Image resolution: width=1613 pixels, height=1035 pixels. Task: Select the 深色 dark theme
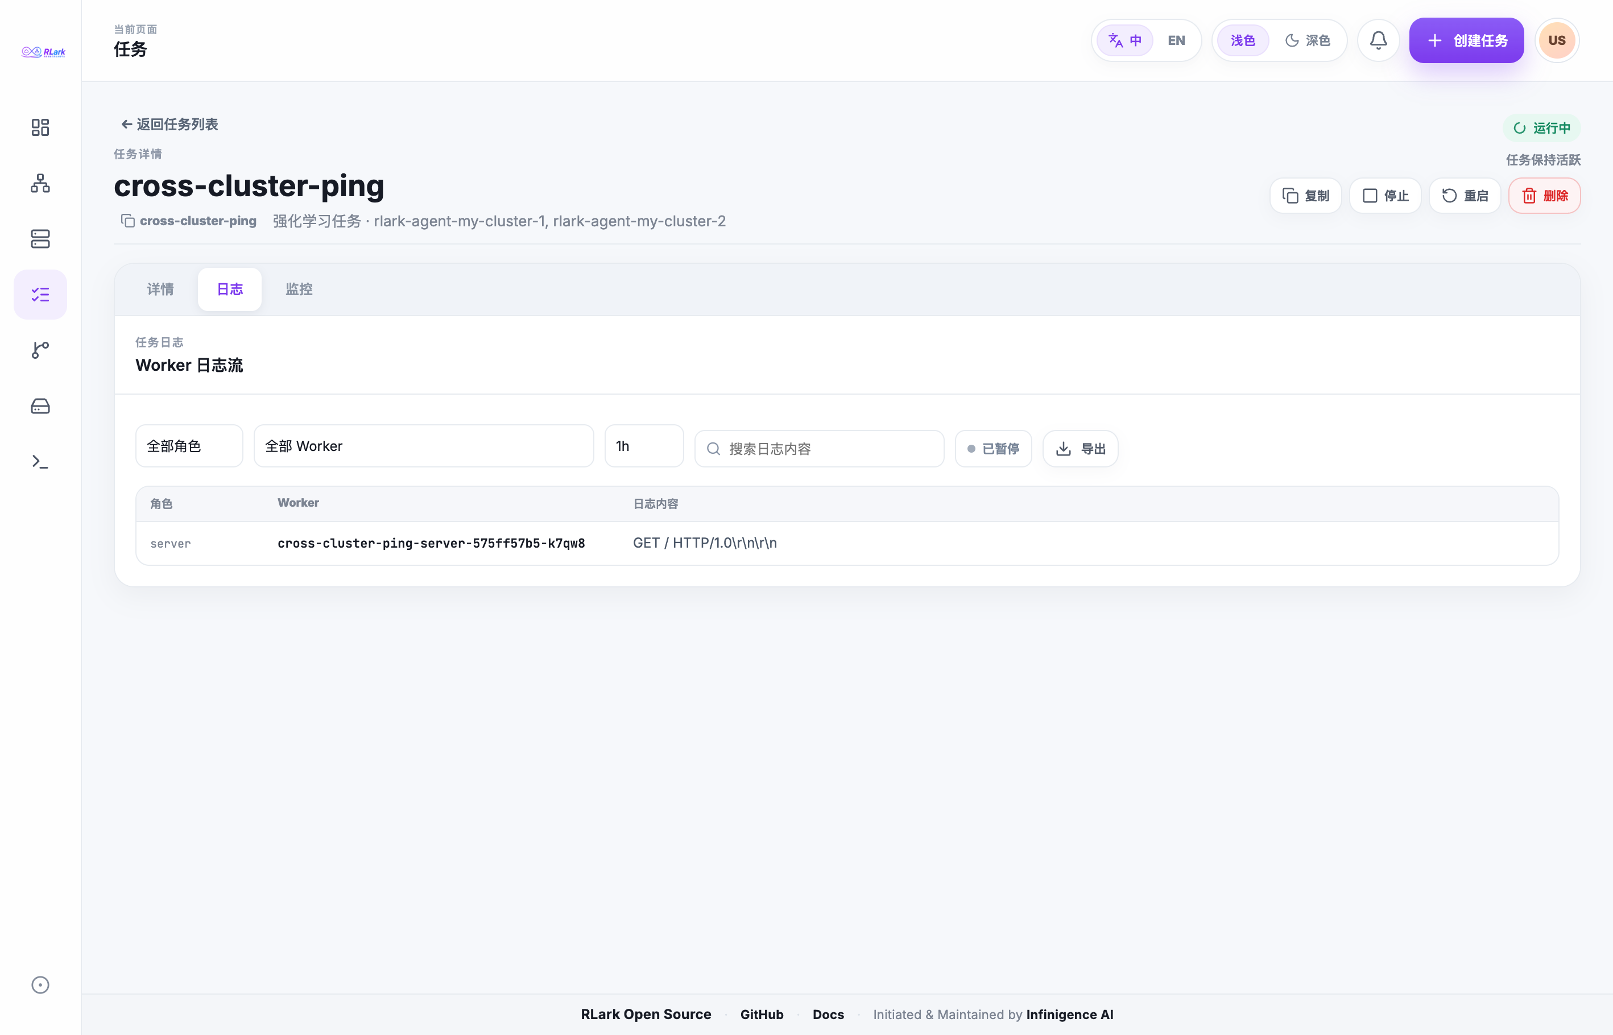coord(1307,40)
